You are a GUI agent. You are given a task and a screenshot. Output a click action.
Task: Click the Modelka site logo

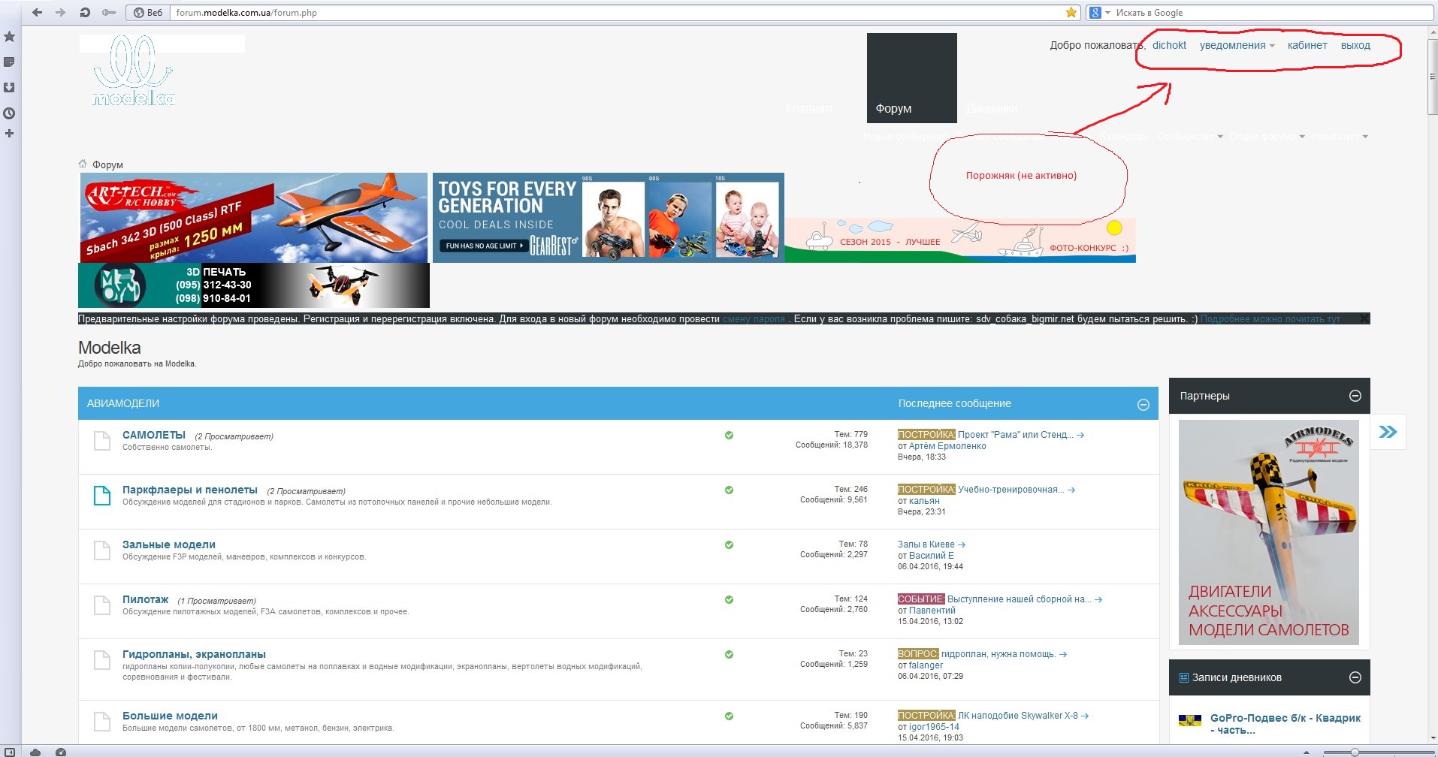pos(134,71)
